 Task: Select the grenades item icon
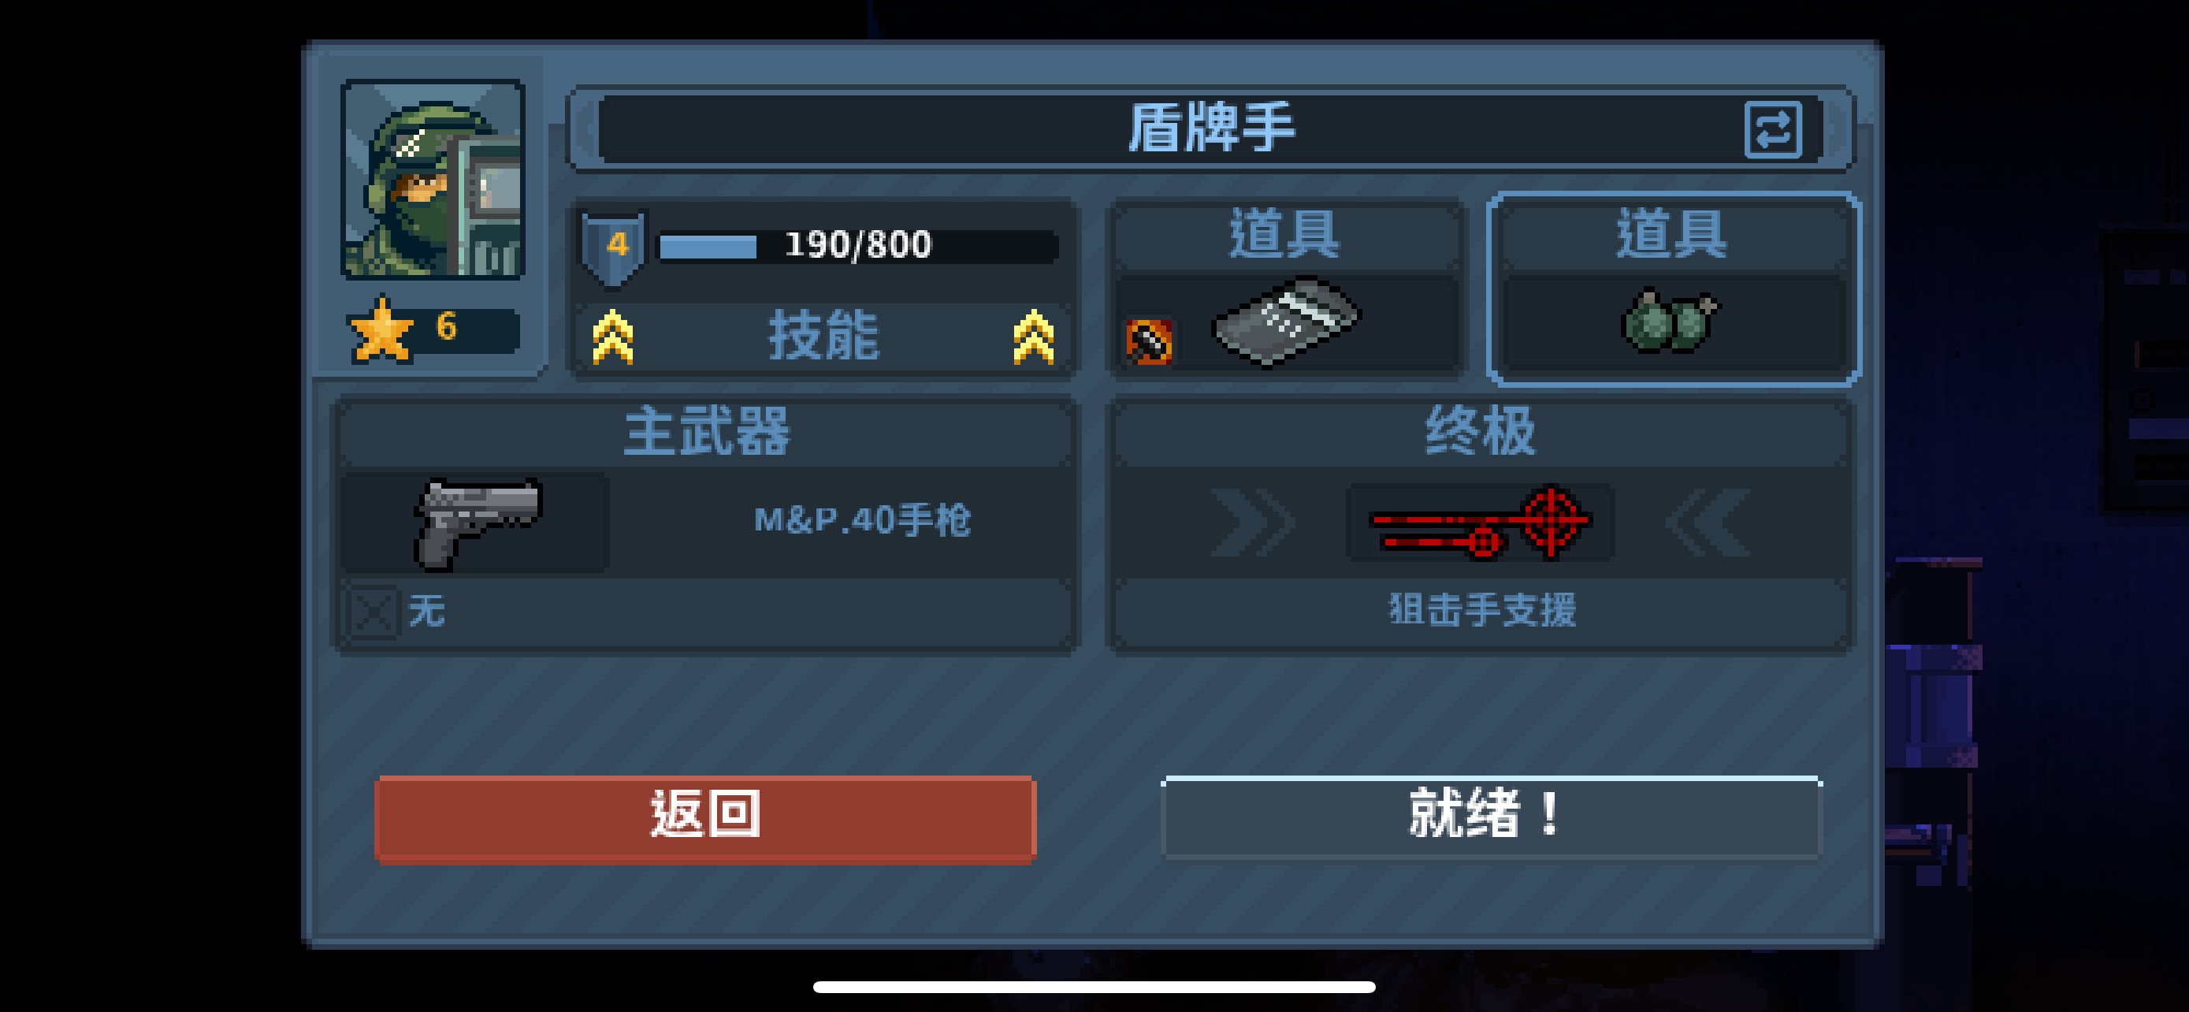[1669, 320]
